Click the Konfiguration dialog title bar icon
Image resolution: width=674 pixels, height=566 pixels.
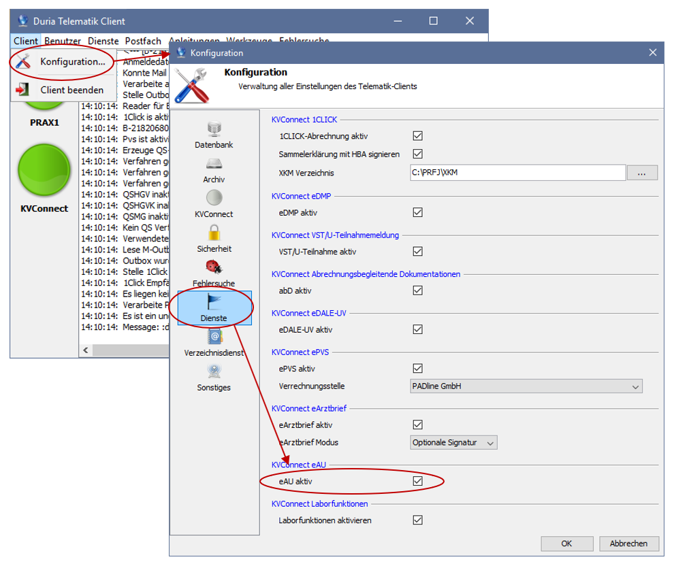pyautogui.click(x=181, y=52)
